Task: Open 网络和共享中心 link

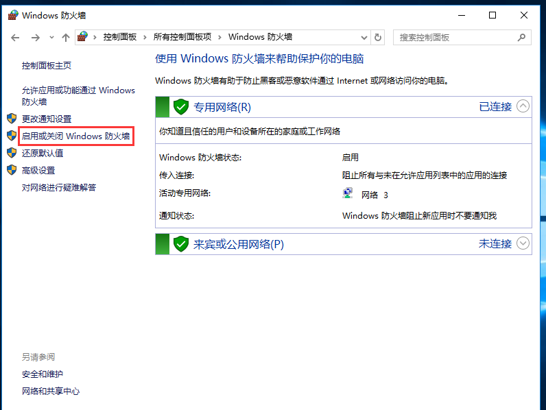Action: (51, 391)
